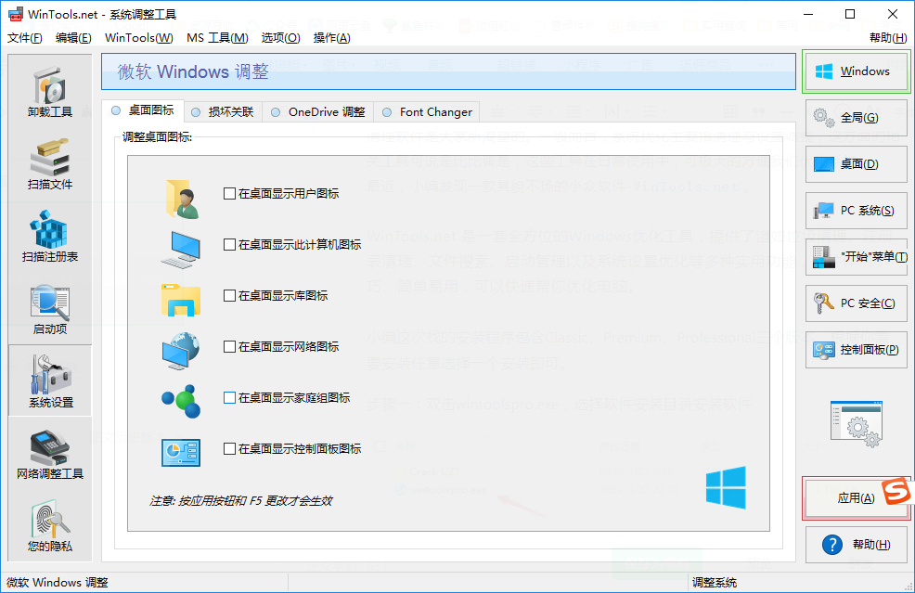Click the homegroup spheres icon image

coord(181,401)
